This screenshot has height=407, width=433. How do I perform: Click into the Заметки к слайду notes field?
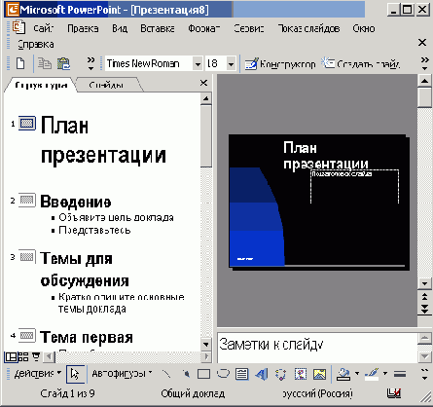(x=317, y=348)
